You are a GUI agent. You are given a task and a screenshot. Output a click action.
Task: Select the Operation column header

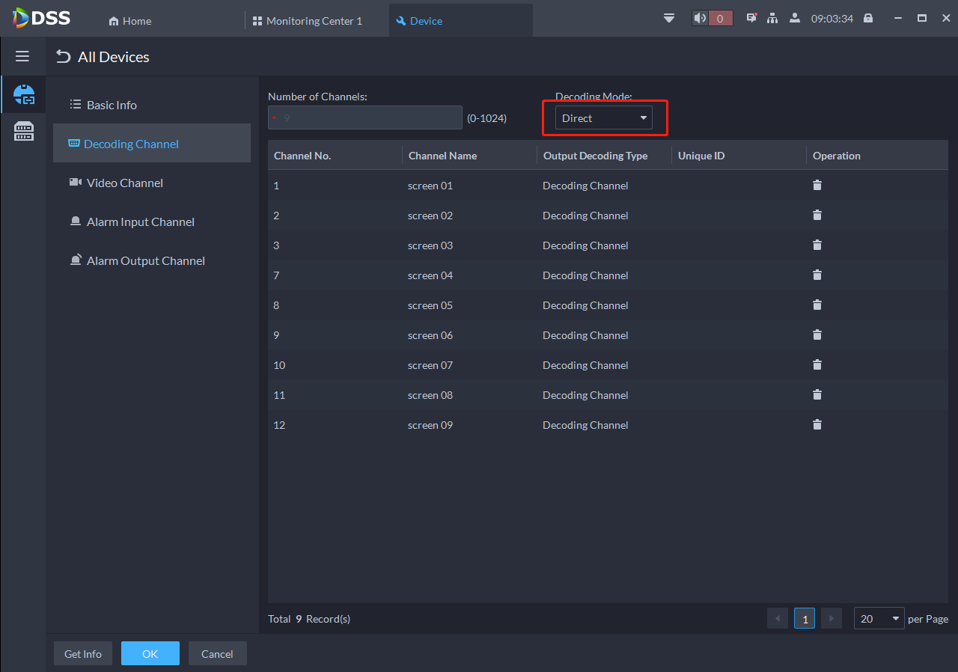[837, 156]
